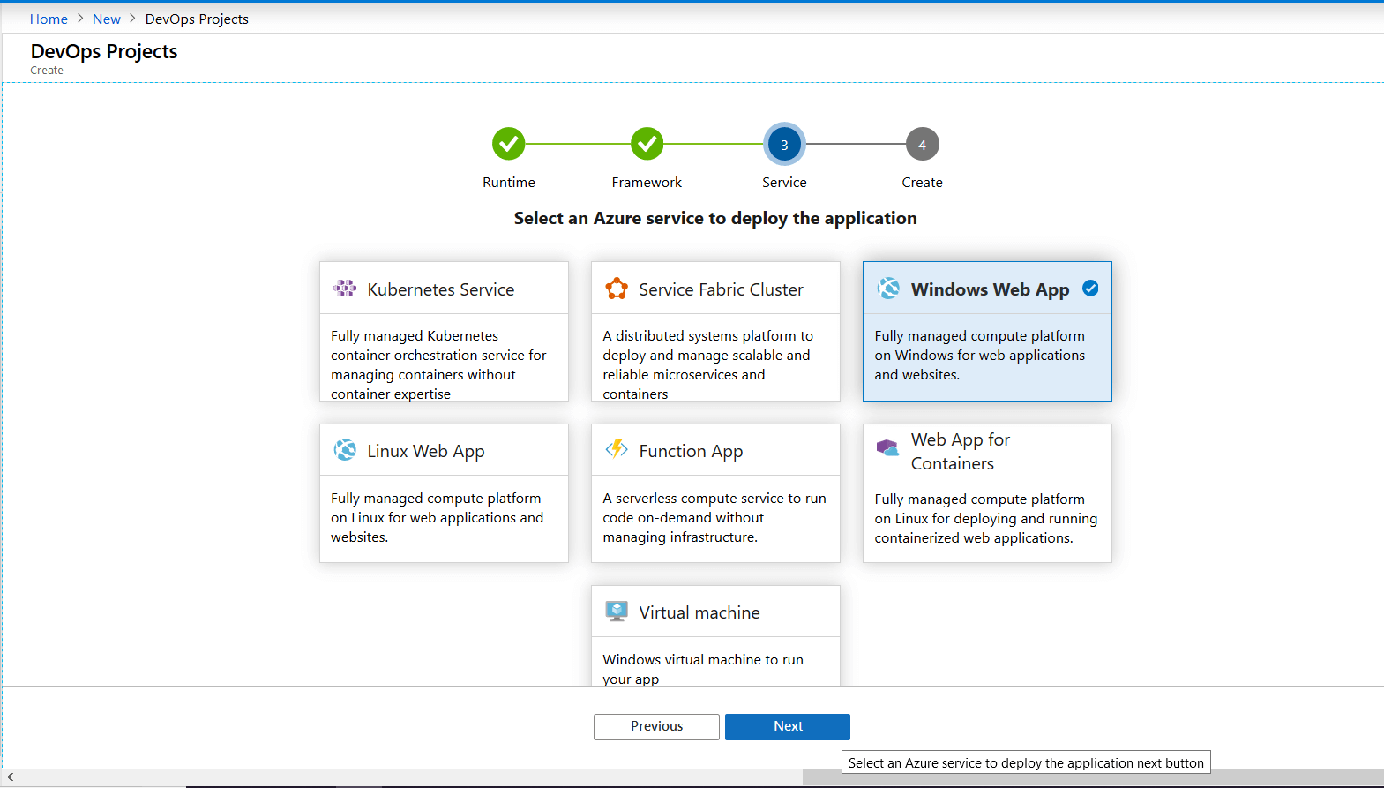
Task: Click the Web App for Containers description
Action: 985,518
